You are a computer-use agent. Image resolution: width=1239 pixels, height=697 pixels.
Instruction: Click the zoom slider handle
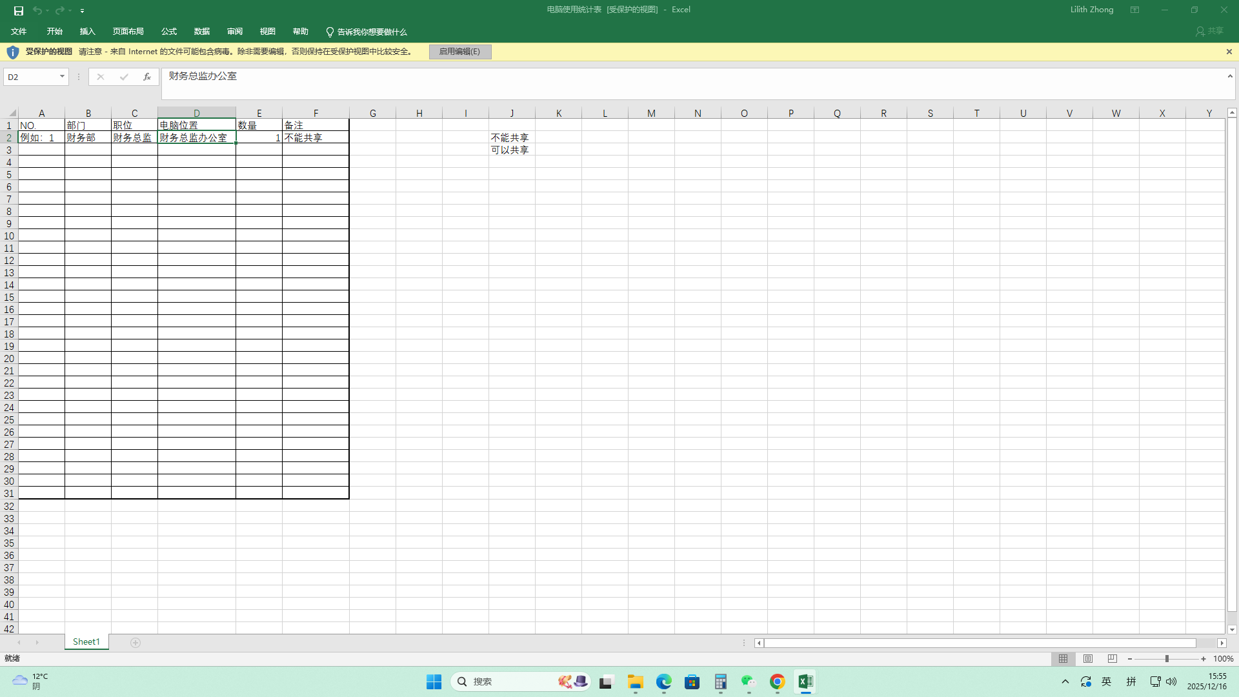1167,658
